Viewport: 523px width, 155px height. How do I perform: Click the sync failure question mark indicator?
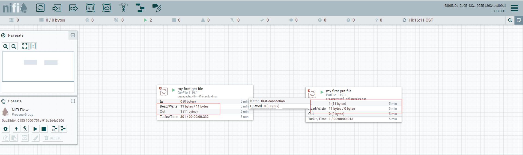(x=376, y=20)
